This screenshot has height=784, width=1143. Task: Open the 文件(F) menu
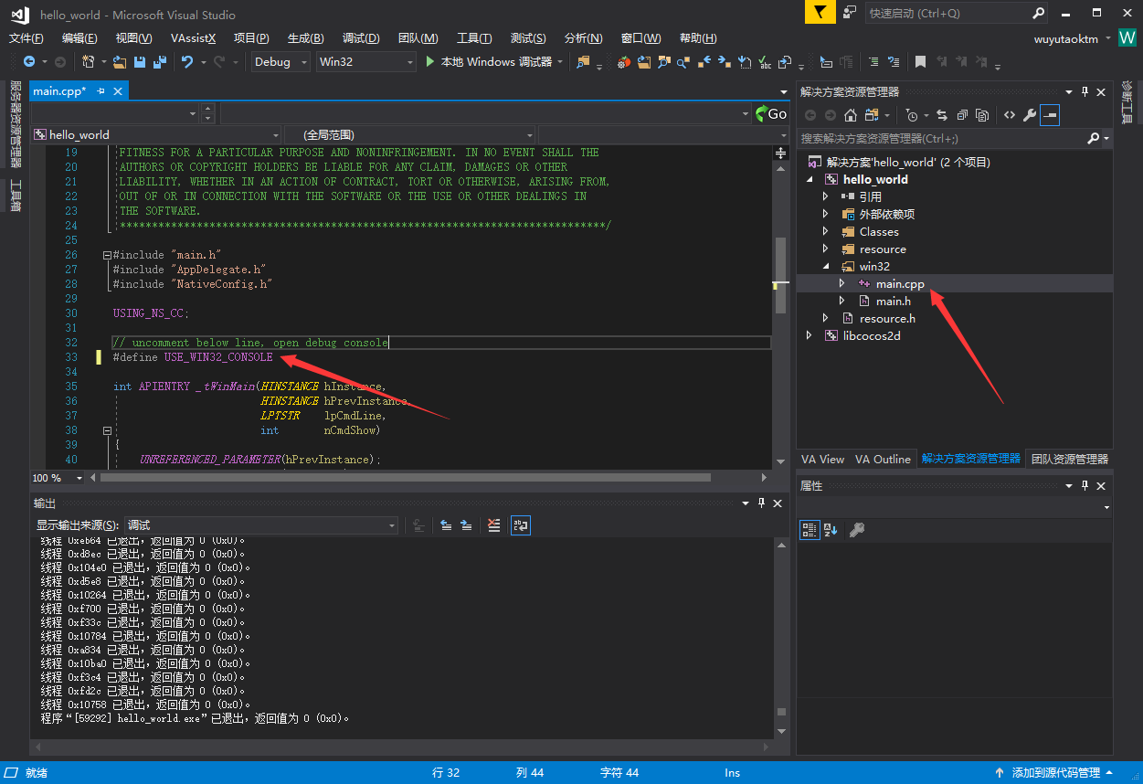(26, 37)
